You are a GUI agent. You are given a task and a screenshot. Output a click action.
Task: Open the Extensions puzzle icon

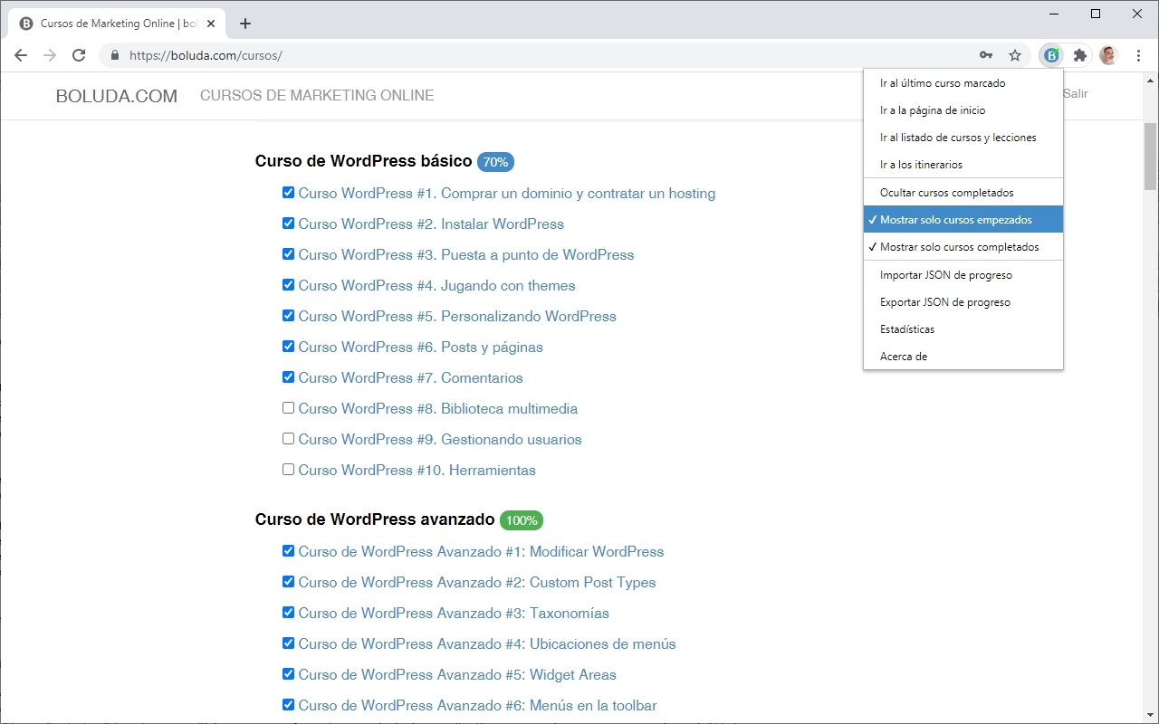coord(1080,55)
